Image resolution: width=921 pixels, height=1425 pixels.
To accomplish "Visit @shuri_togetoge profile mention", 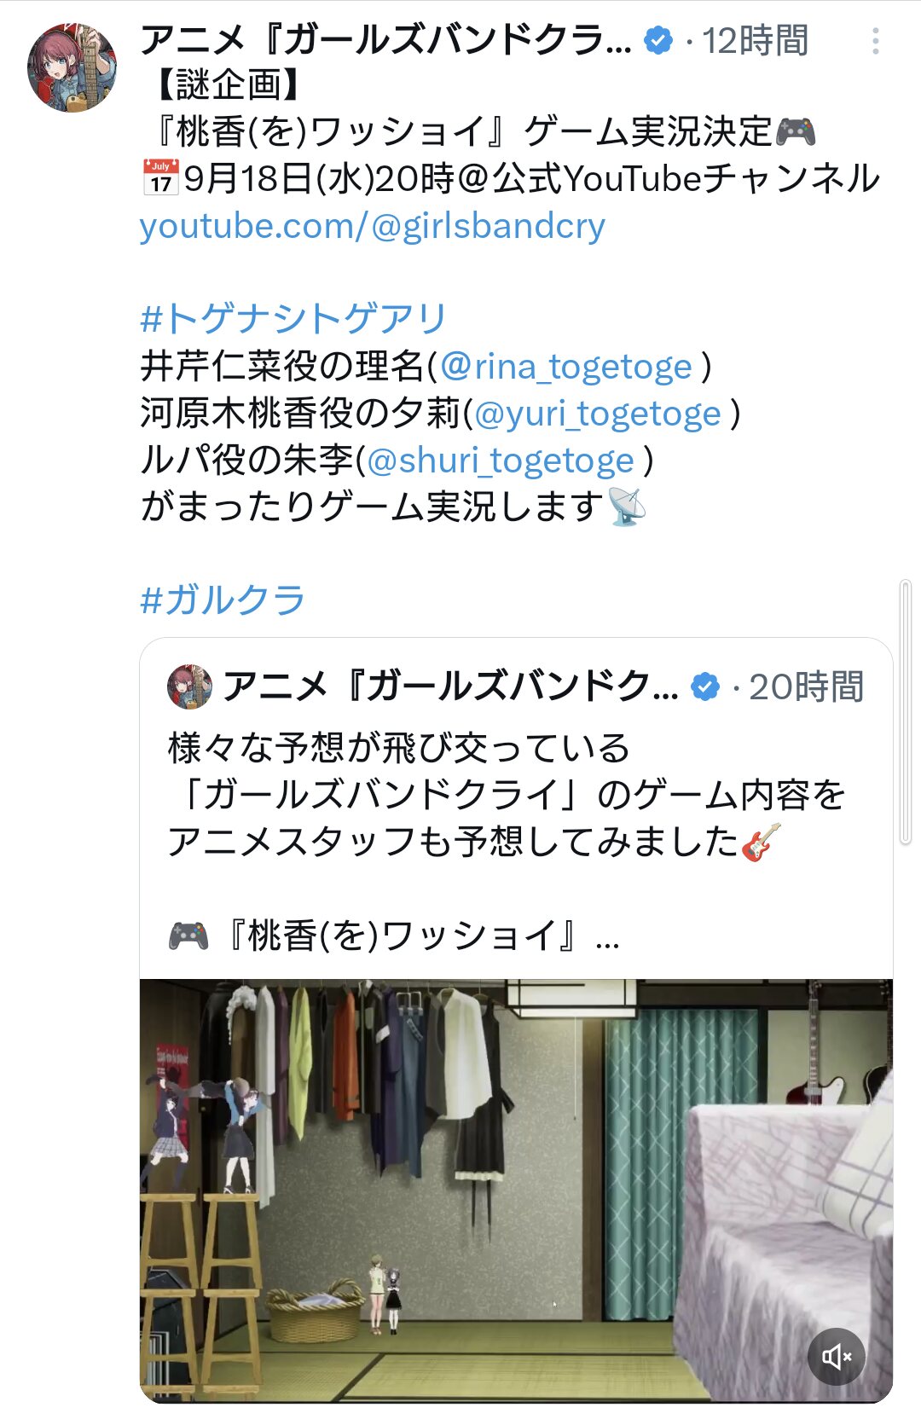I will pos(501,461).
